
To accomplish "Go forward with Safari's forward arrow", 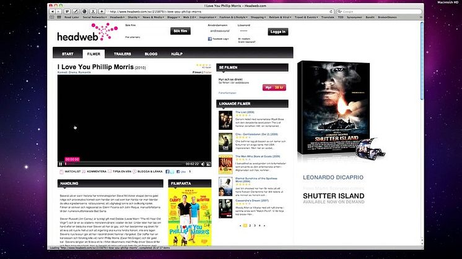I will pos(59,12).
